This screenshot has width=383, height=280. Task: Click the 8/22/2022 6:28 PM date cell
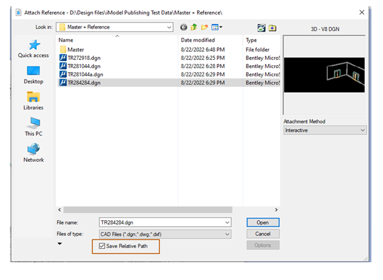[x=203, y=66]
